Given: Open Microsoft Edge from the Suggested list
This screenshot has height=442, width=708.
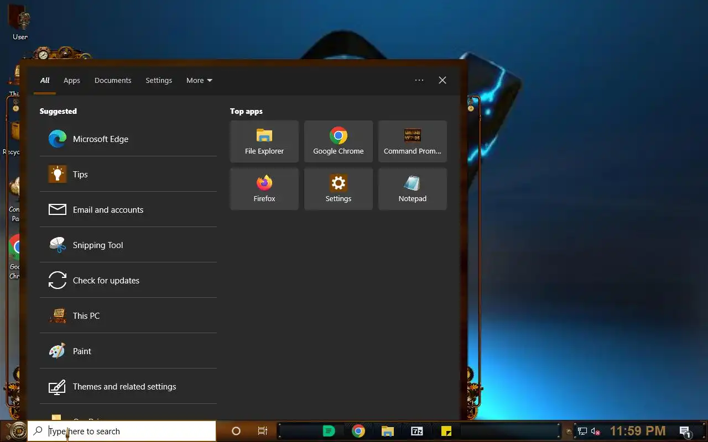Looking at the screenshot, I should (x=128, y=139).
